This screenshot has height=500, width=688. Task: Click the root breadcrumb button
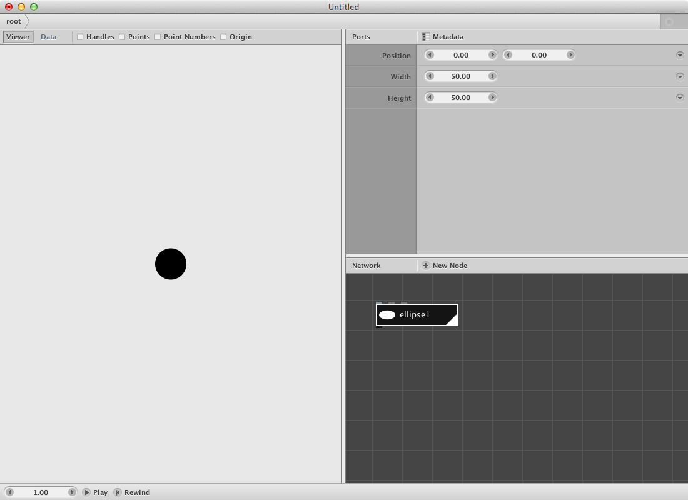pyautogui.click(x=13, y=21)
